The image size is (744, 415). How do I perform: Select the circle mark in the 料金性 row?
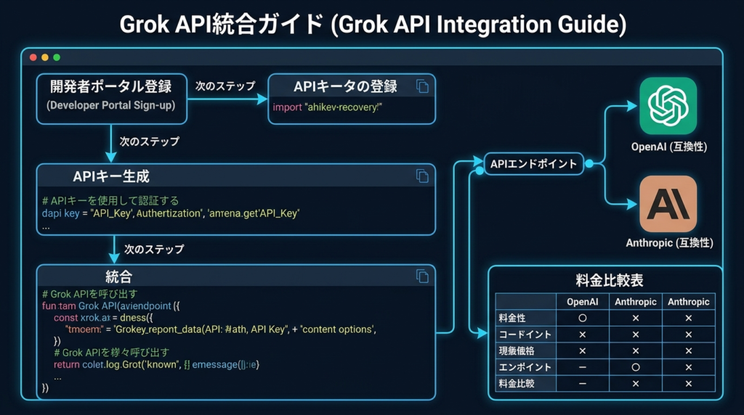click(582, 318)
